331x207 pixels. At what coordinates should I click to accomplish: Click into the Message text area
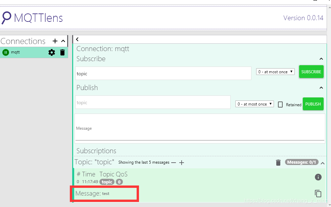tap(200, 128)
